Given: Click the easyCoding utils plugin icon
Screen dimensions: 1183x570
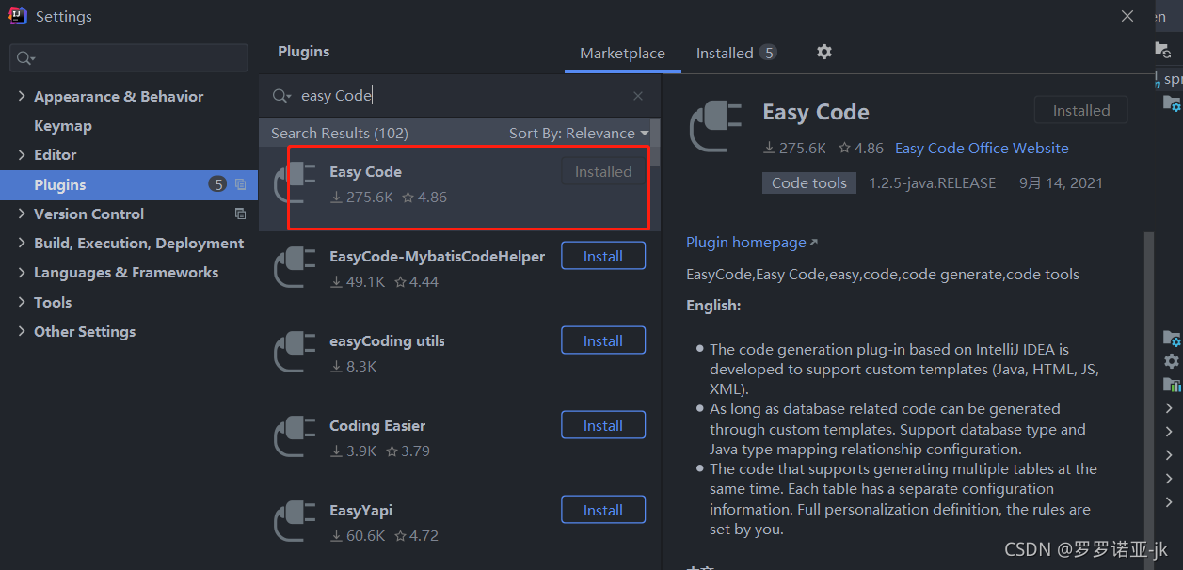Looking at the screenshot, I should pos(295,353).
